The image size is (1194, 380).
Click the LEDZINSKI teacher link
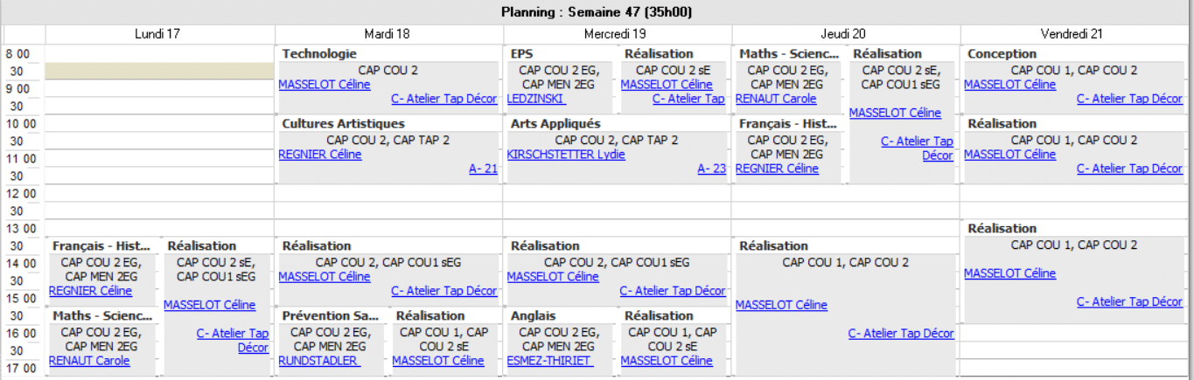(535, 99)
